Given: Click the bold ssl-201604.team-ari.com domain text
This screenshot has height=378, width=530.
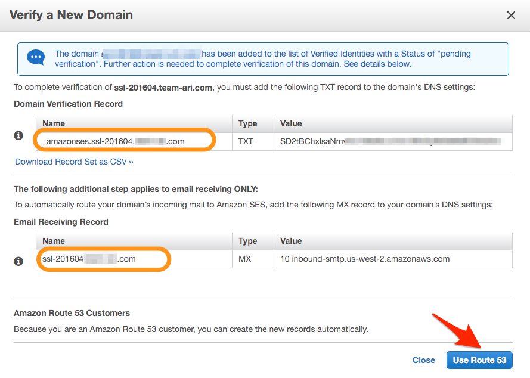Looking at the screenshot, I should pos(163,88).
